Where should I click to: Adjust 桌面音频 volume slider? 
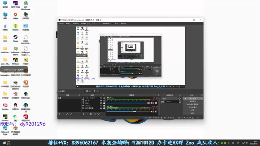(128, 112)
